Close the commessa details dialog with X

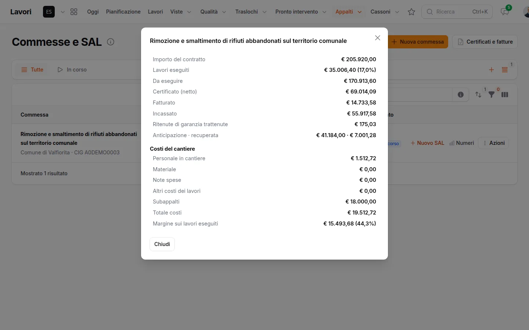click(x=377, y=38)
